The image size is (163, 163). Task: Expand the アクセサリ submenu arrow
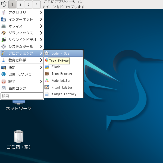pos(41,12)
